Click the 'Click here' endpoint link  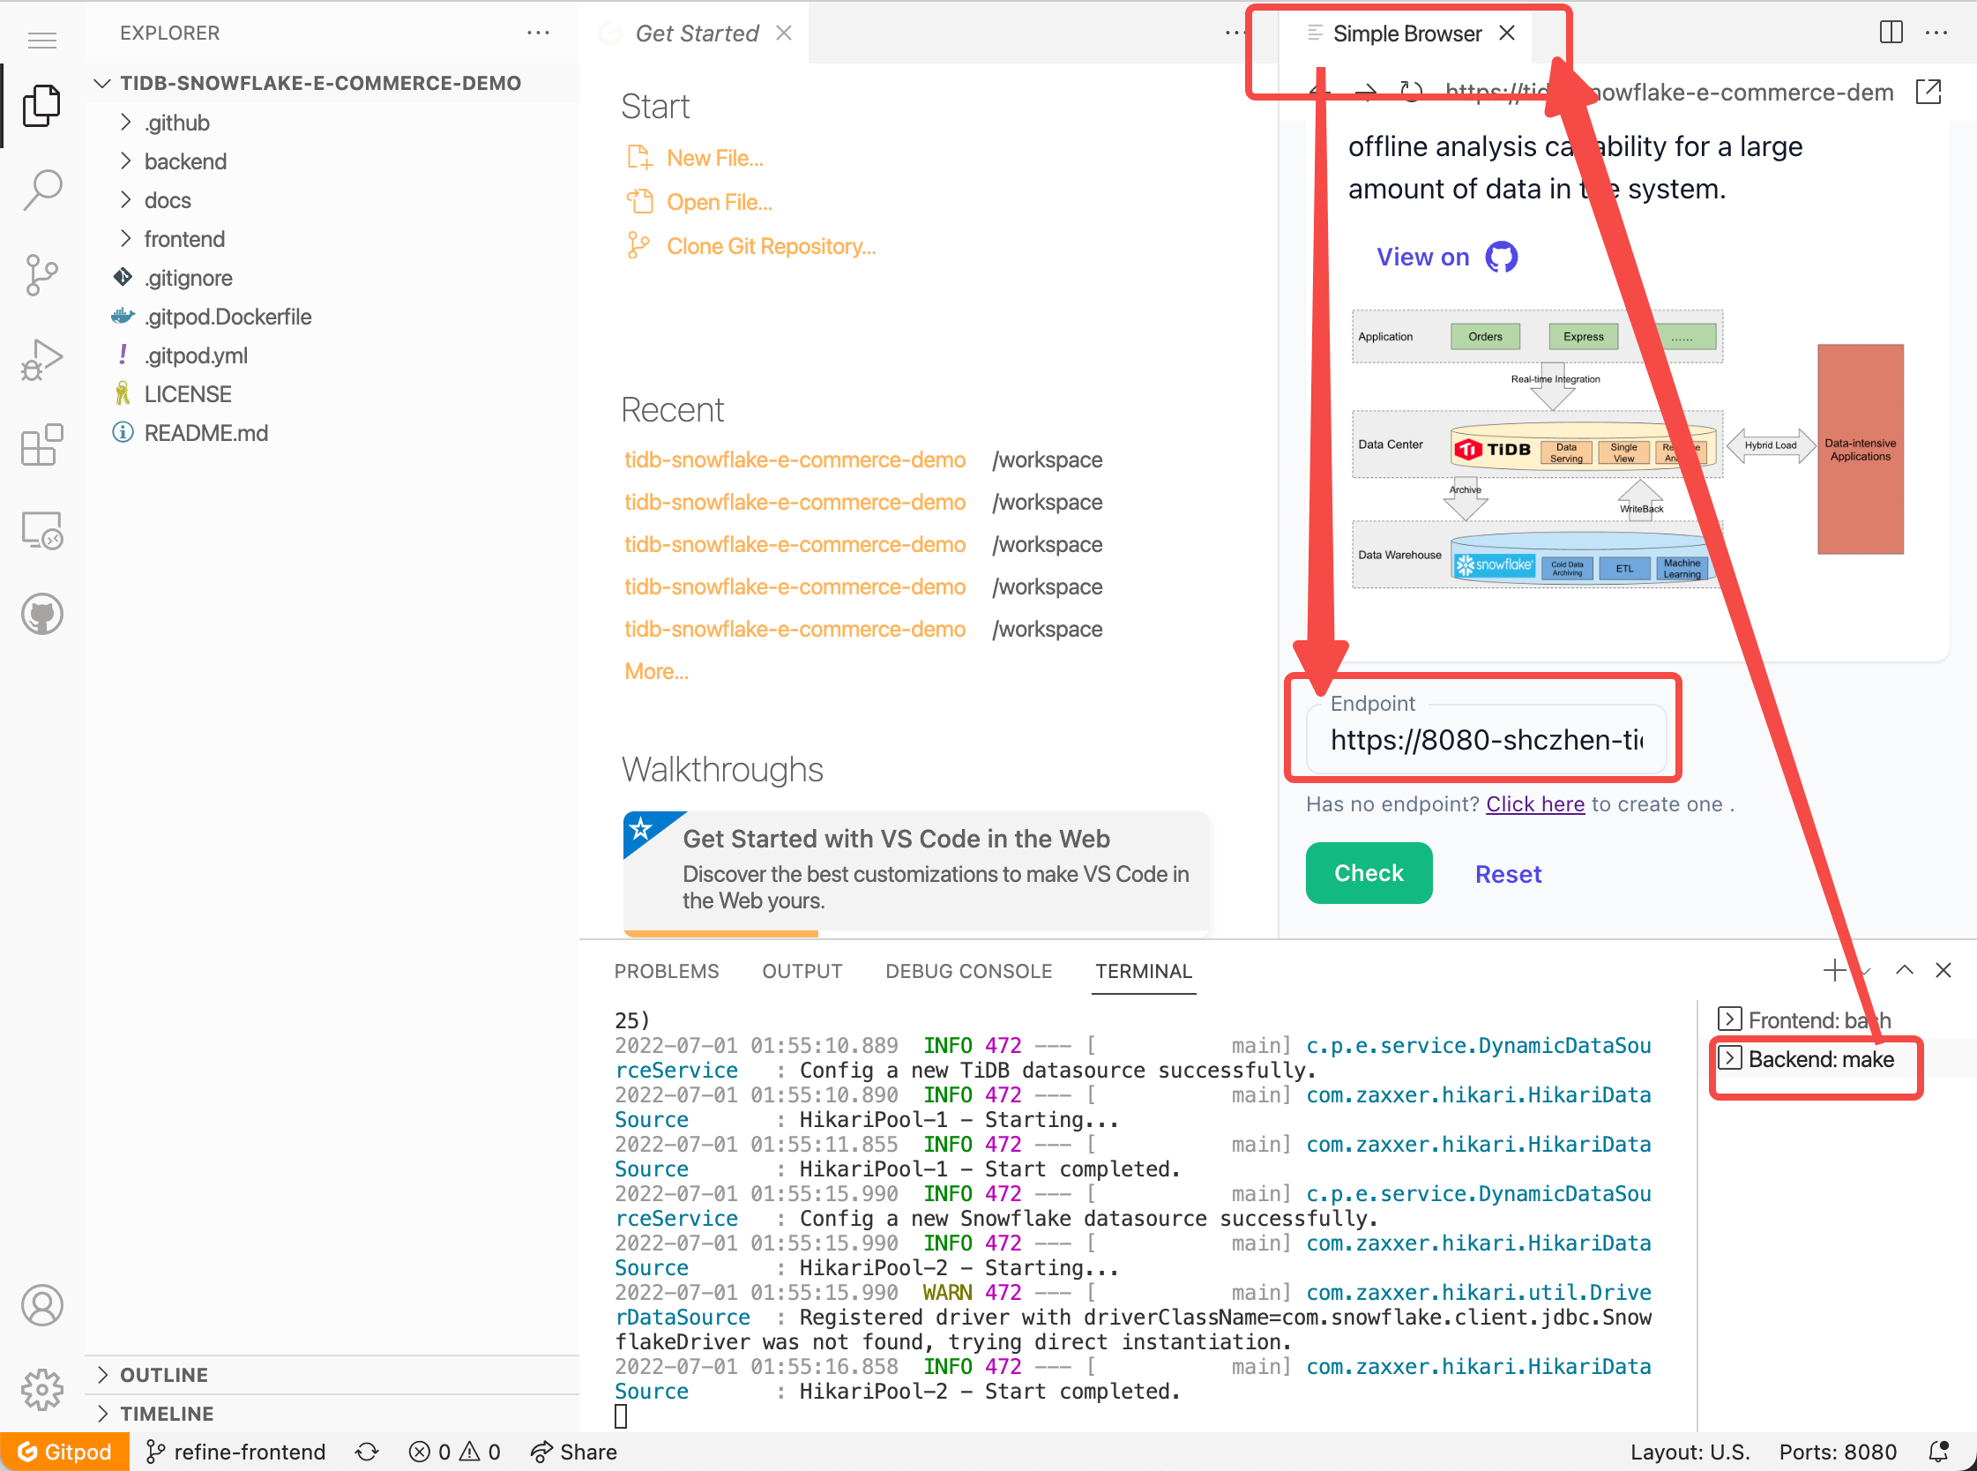pyautogui.click(x=1534, y=804)
